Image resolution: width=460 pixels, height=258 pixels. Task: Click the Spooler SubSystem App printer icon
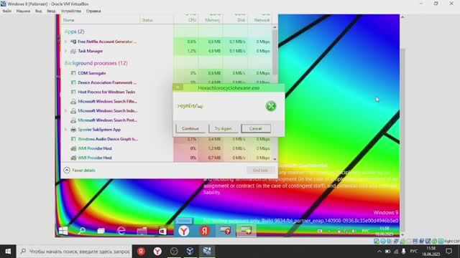click(73, 130)
